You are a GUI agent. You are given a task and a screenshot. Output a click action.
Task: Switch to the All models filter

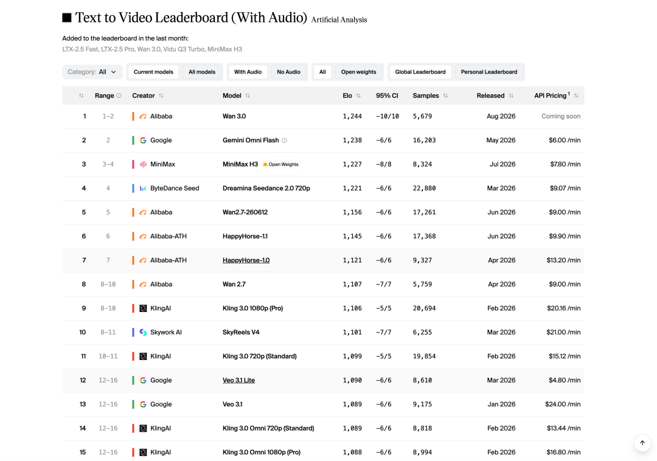(x=202, y=72)
